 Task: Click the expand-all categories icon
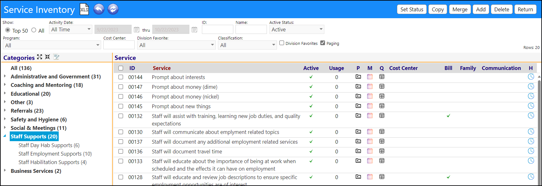[40, 57]
